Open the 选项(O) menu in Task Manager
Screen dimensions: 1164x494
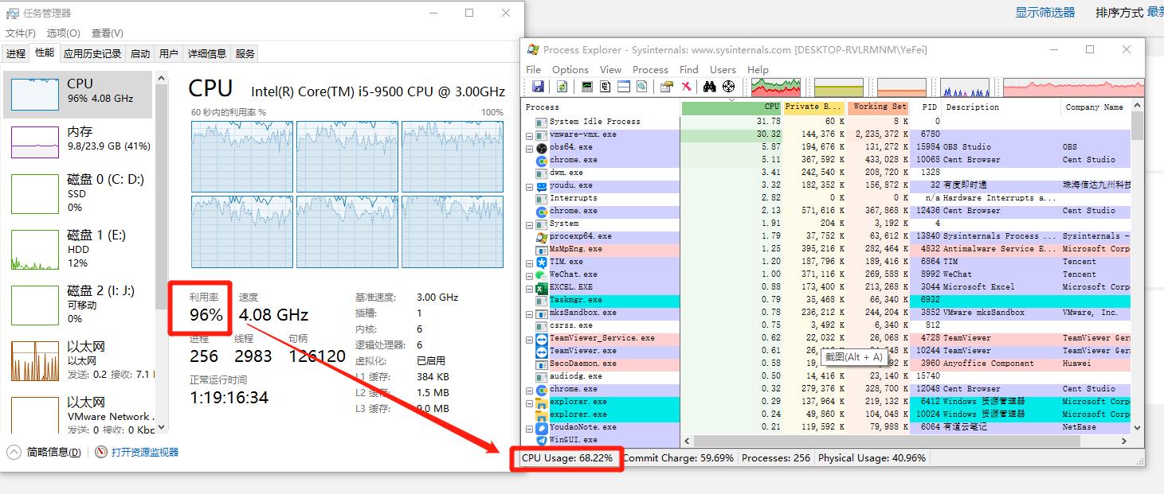tap(64, 33)
